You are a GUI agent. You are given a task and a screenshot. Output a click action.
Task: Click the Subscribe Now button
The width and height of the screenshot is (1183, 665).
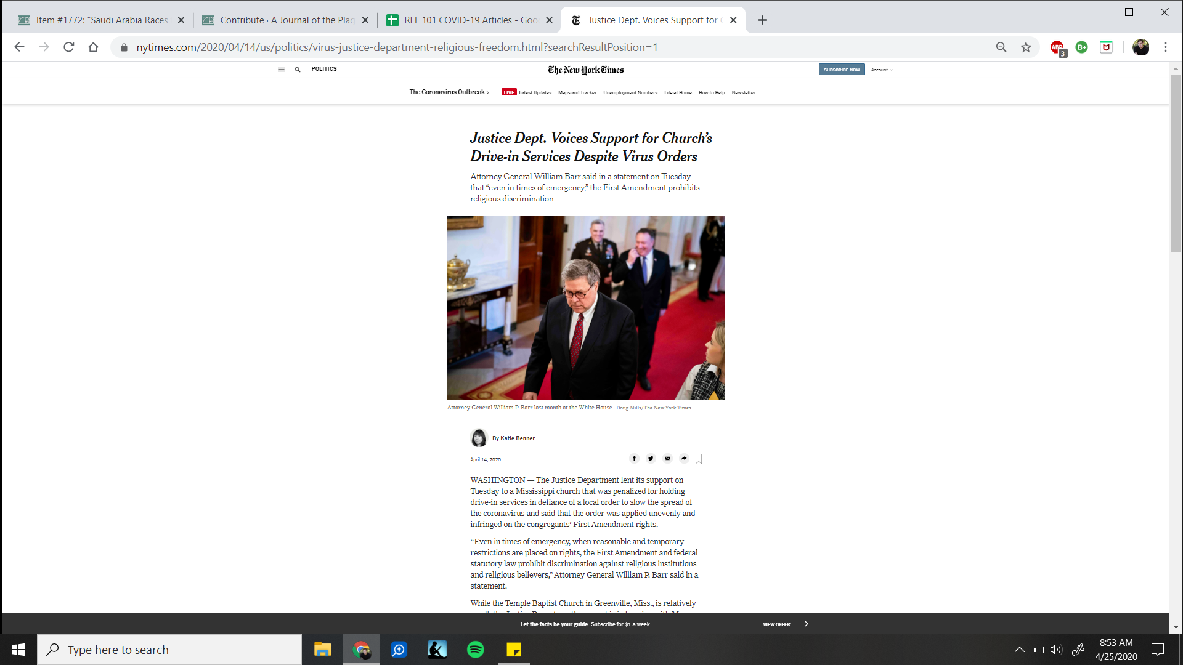(842, 70)
